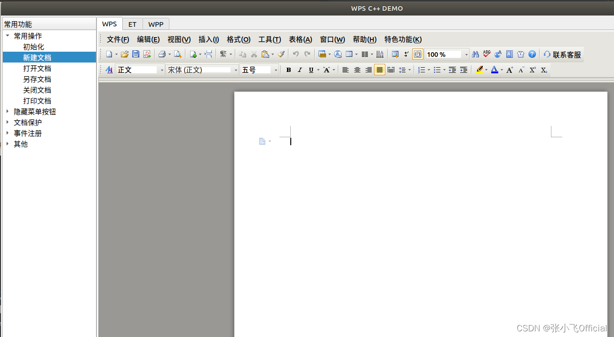Toggle Center alignment

click(357, 70)
